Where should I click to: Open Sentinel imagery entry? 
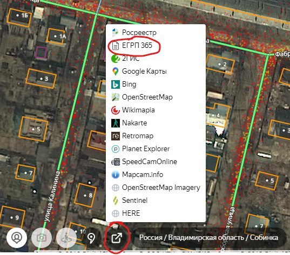[x=156, y=200]
